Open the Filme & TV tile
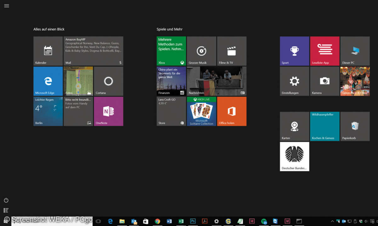Viewport: 378px width, 226px height. click(232, 51)
